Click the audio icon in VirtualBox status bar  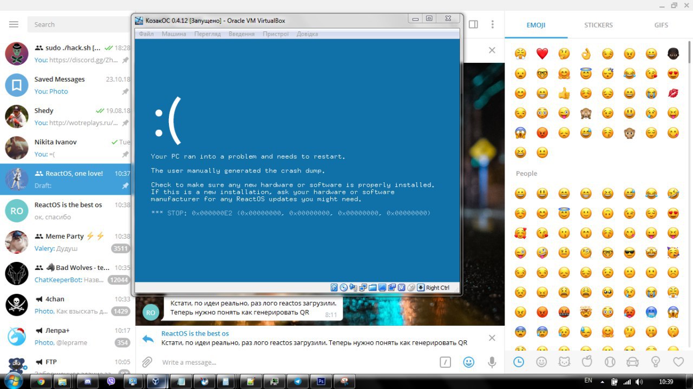point(353,287)
